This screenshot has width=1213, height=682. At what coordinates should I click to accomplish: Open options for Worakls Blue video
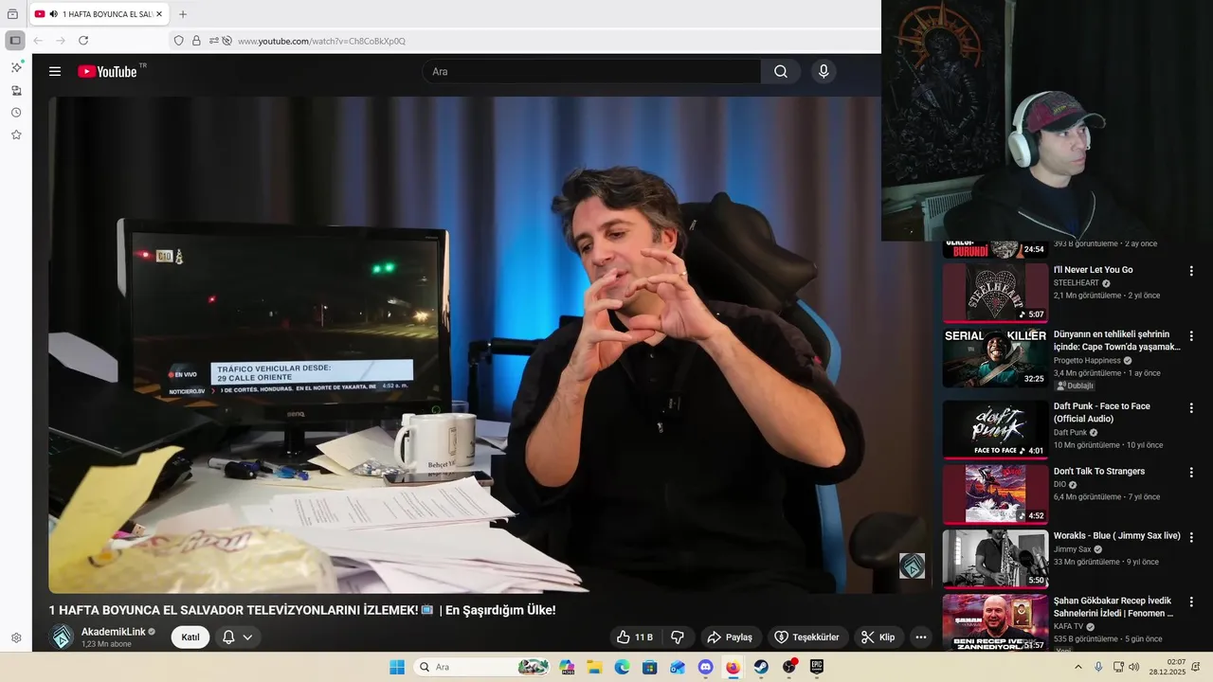(x=1191, y=536)
